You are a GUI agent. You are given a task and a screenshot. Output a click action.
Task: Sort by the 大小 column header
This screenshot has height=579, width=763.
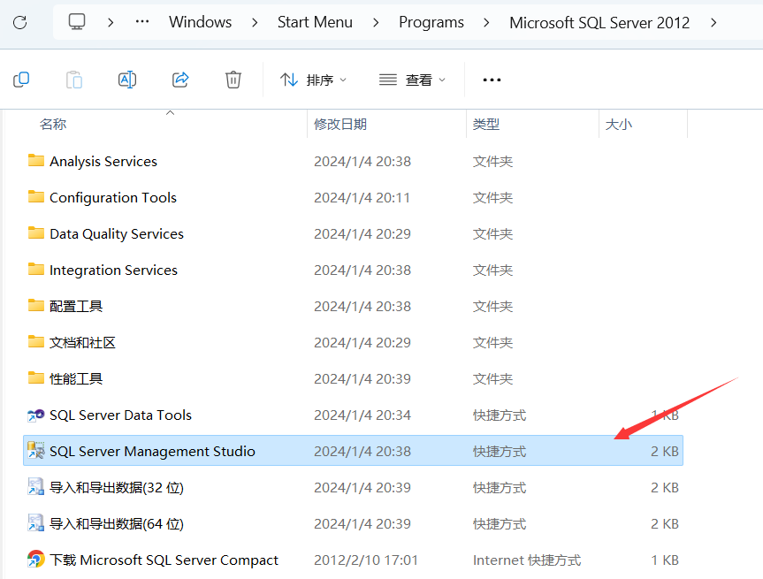(x=619, y=124)
